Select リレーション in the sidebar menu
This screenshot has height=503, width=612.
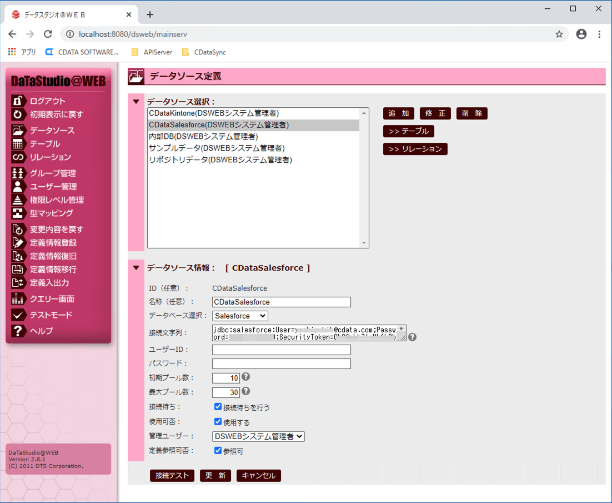pyautogui.click(x=51, y=157)
